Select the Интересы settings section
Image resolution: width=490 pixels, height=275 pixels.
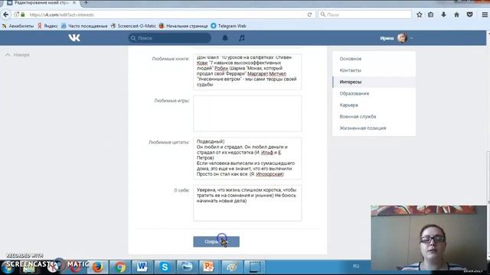click(374, 82)
